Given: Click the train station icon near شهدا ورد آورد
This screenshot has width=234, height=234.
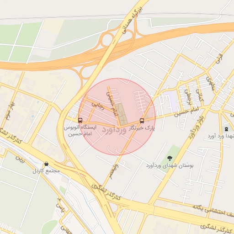Looking at the screenshot, I should (x=226, y=129).
